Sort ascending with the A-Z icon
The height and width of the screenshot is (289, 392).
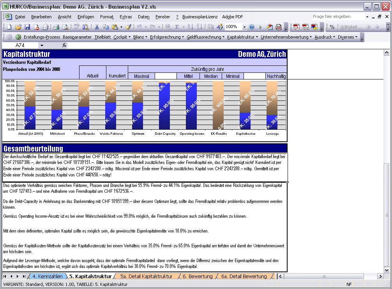tap(190, 27)
